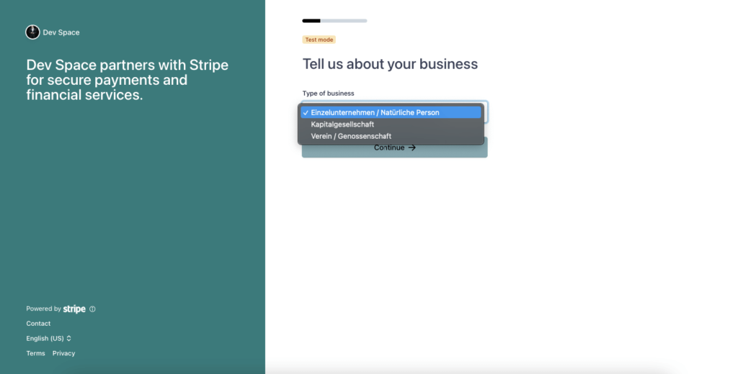
Task: Click the Dev Space logo avatar
Action: tap(32, 32)
